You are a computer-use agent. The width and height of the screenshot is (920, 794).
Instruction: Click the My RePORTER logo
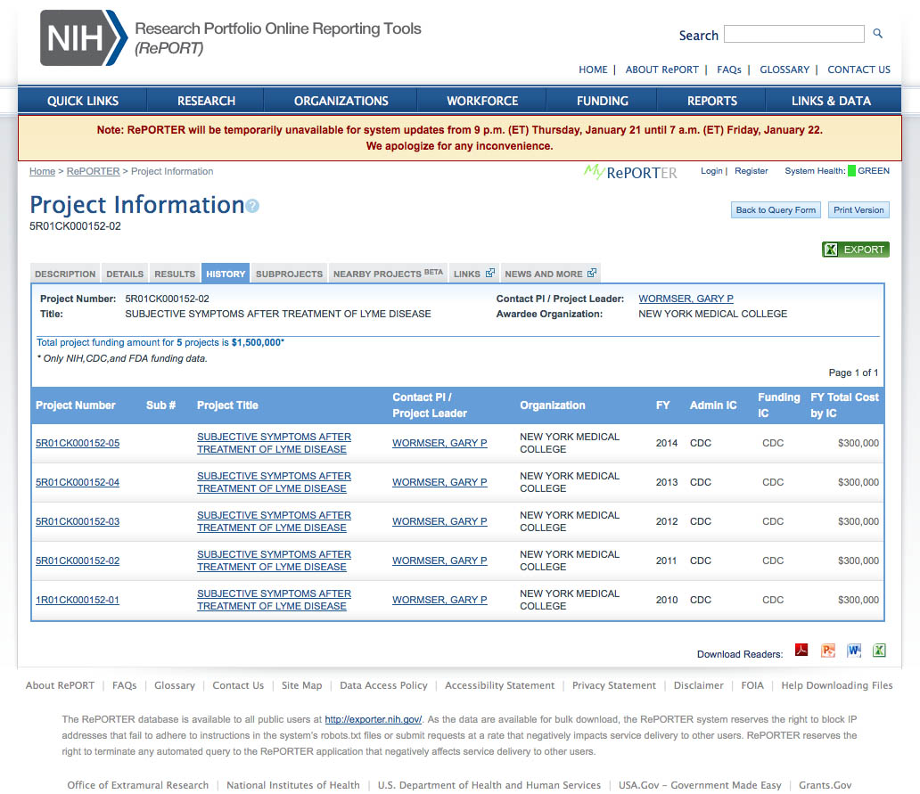[630, 172]
